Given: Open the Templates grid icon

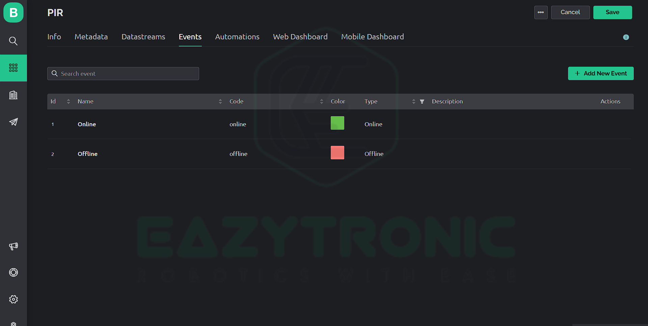Looking at the screenshot, I should click(13, 68).
